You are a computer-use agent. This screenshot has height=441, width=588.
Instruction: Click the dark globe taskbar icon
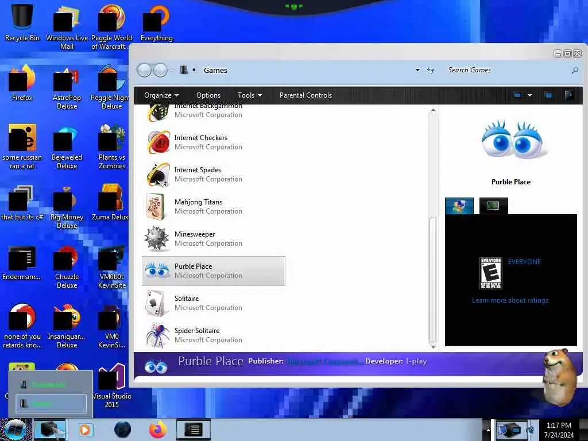click(x=122, y=430)
